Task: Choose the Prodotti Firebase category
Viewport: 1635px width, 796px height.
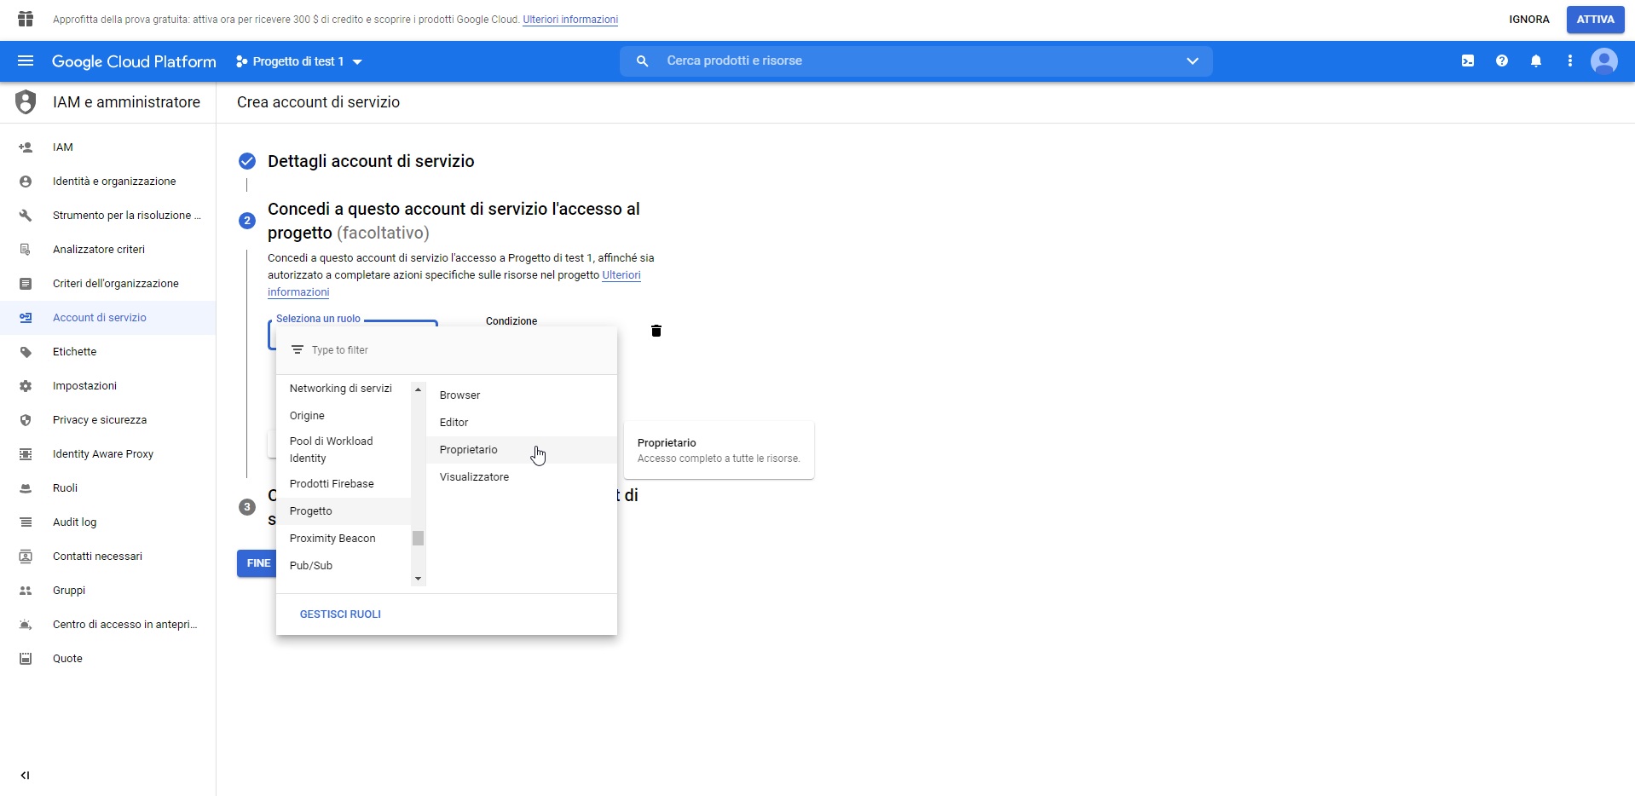Action: click(344, 484)
